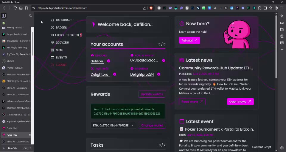The width and height of the screenshot is (286, 152).
Task: Open the EVENTS menu item
Action: (59, 58)
